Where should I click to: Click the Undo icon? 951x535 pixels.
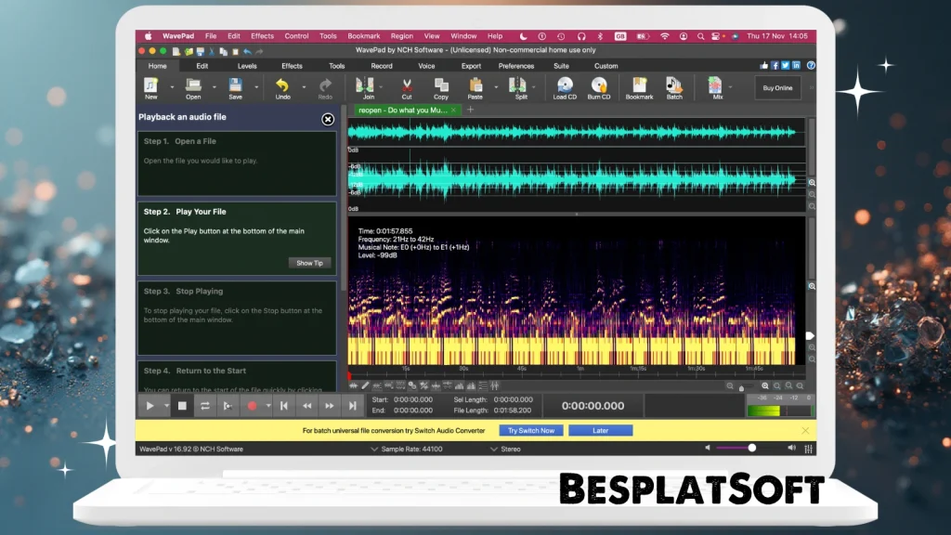[282, 86]
